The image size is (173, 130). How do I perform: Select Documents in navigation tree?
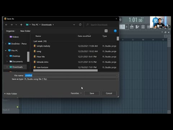coord(16,61)
